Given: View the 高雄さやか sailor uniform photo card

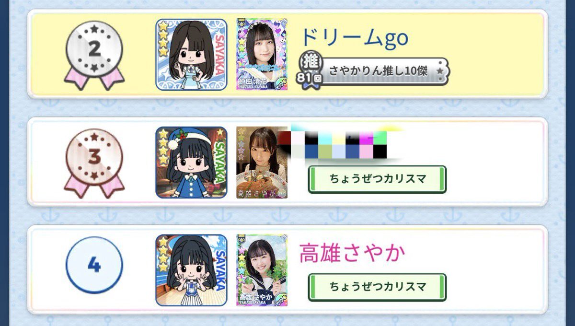Looking at the screenshot, I should click(x=262, y=270).
